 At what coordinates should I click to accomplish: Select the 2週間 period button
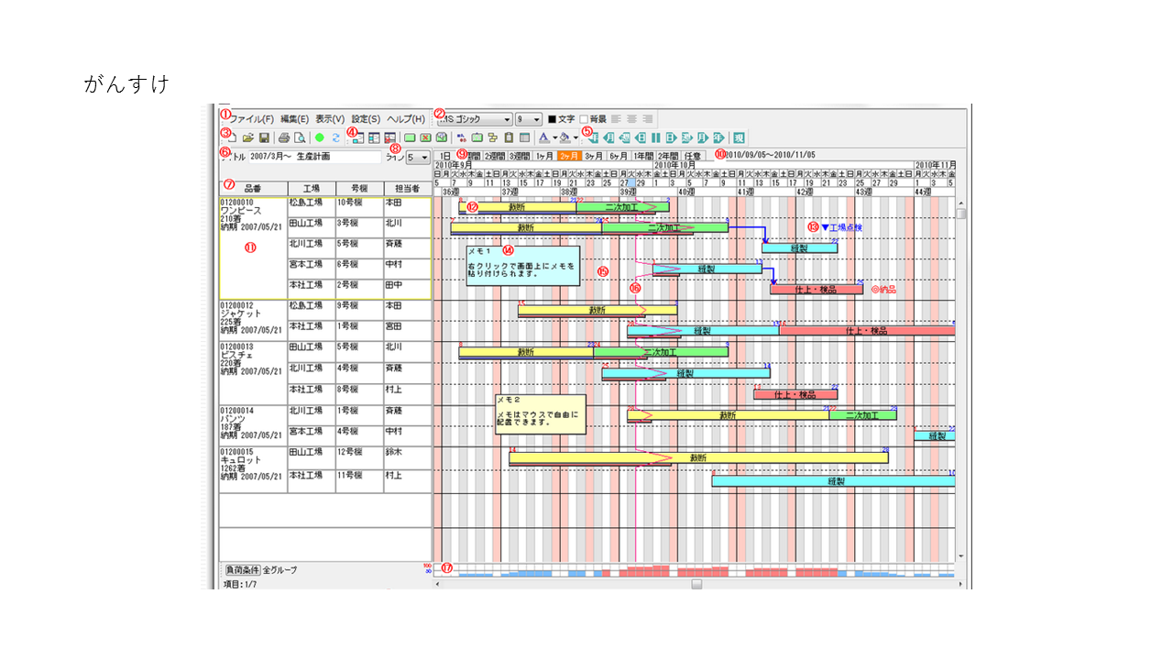click(x=494, y=155)
